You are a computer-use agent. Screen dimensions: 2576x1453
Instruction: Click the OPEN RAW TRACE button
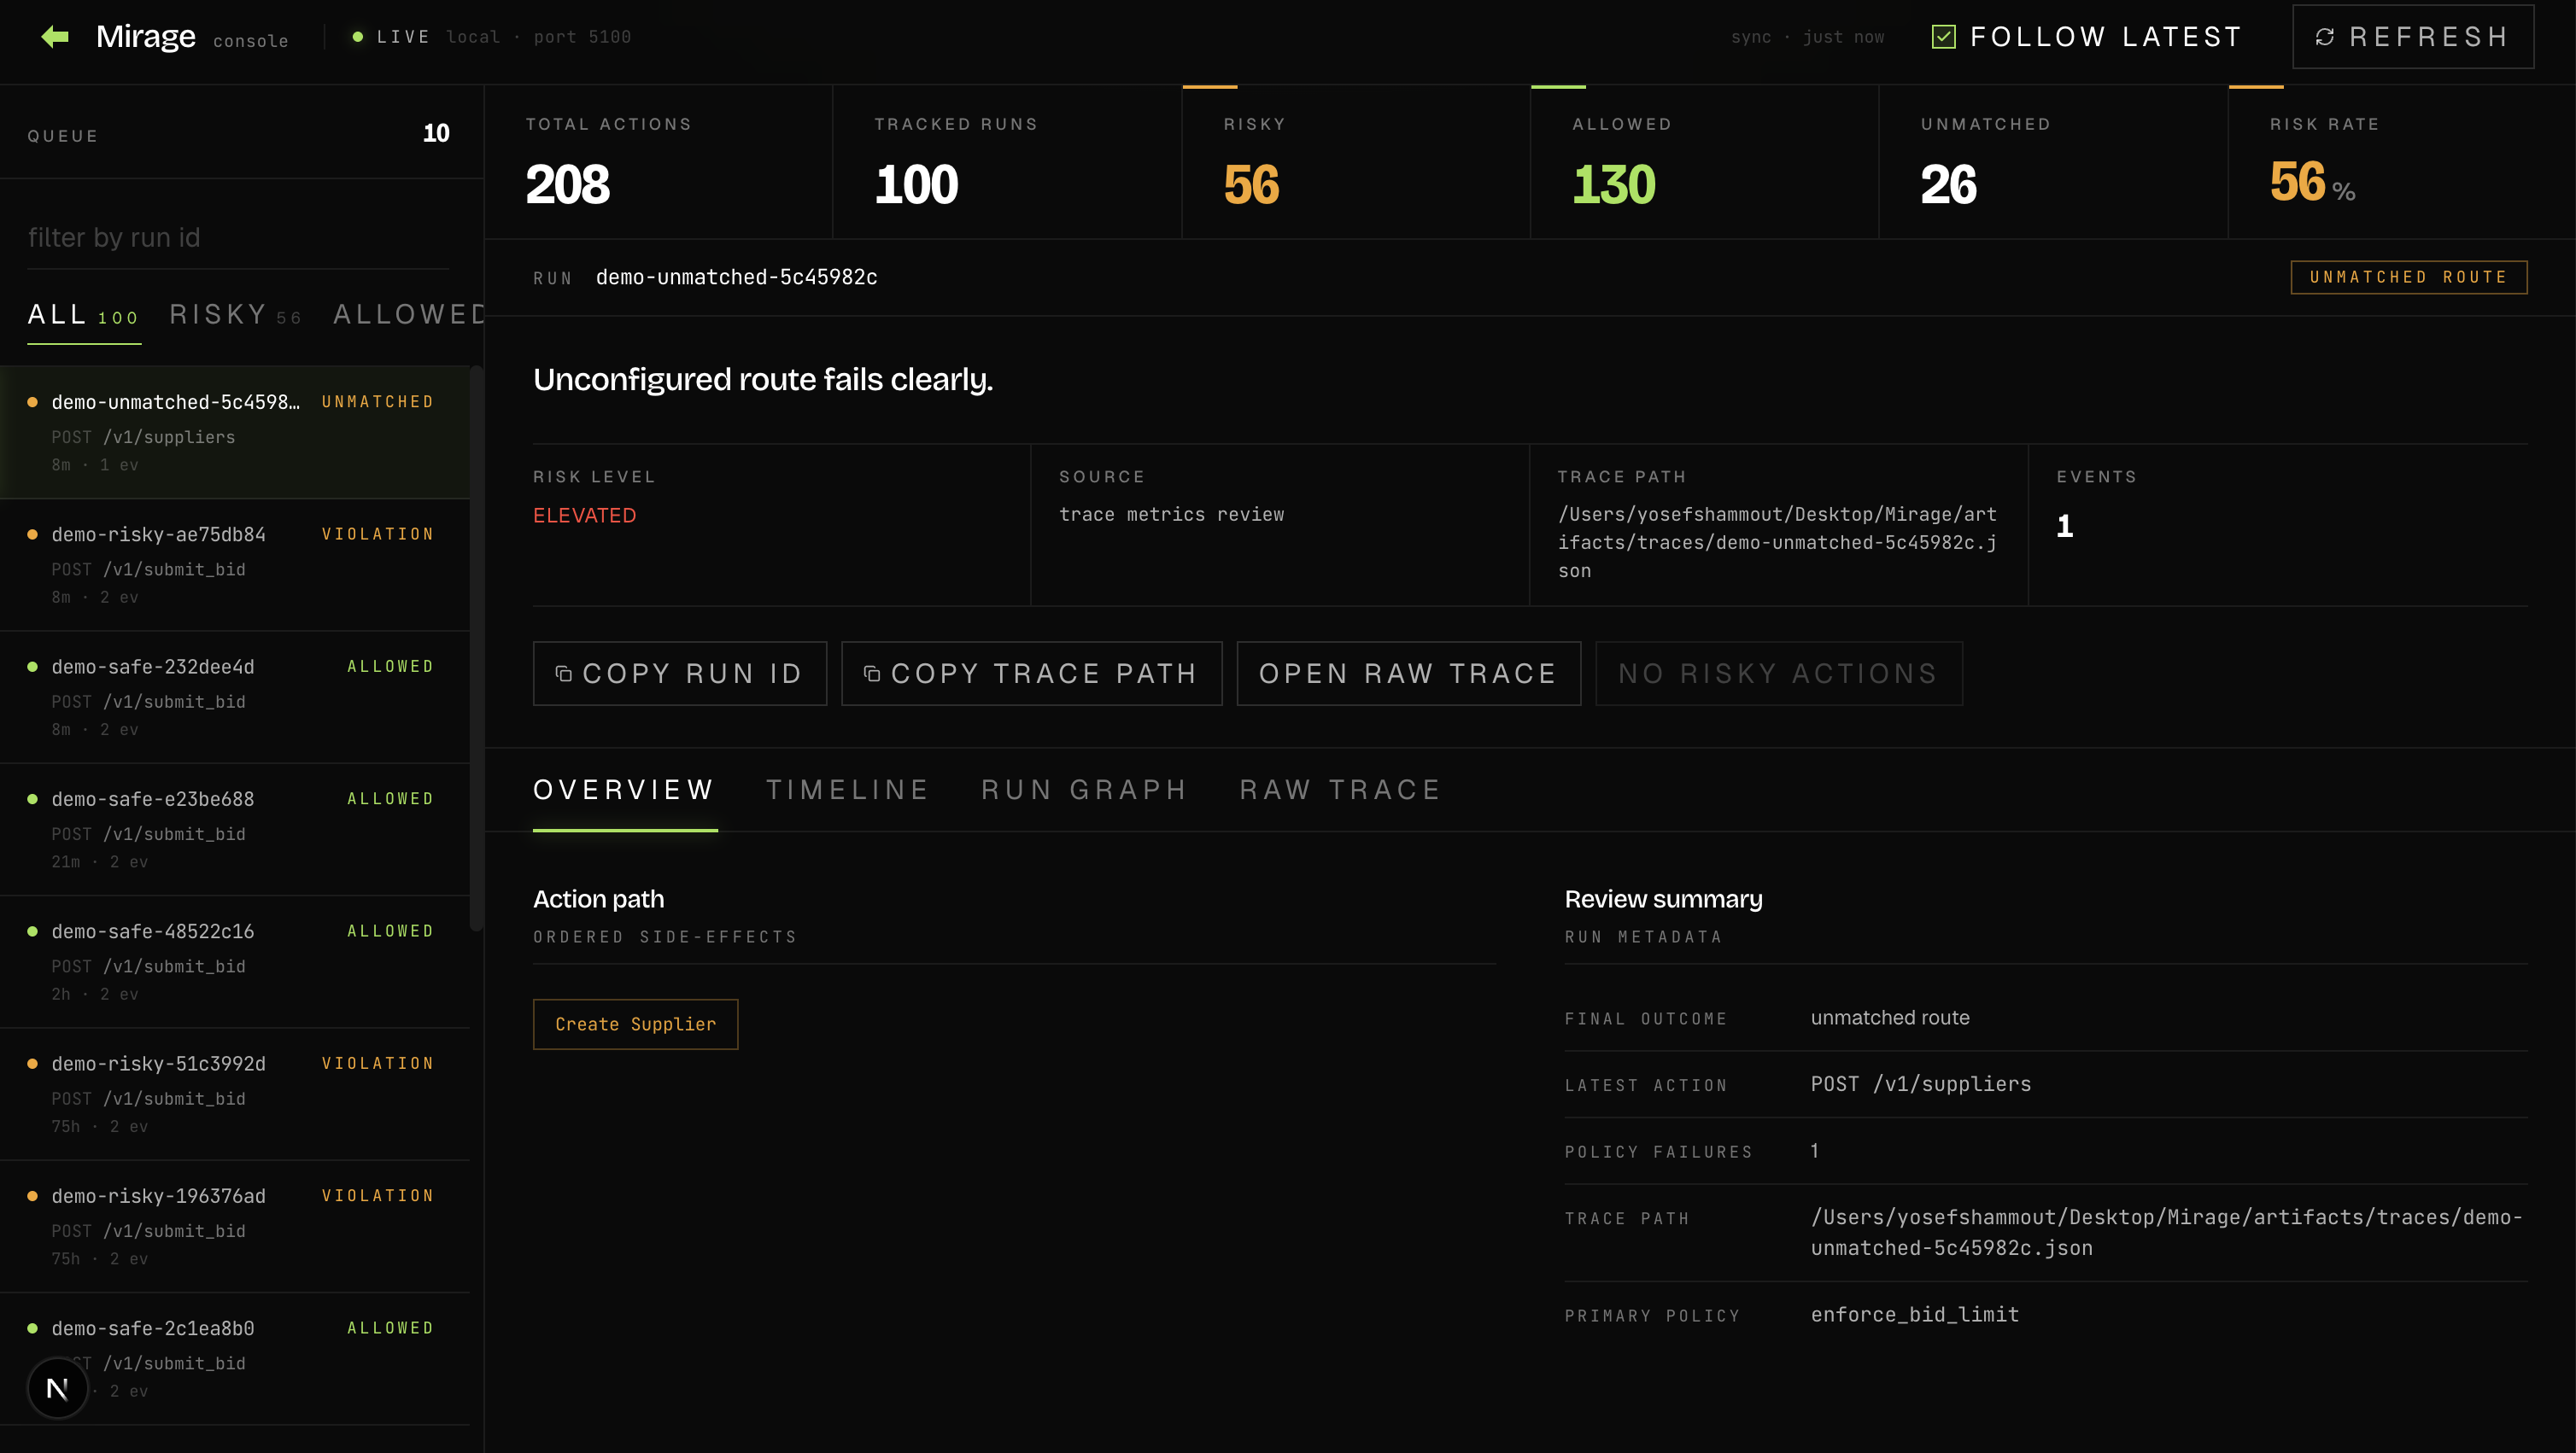click(x=1409, y=674)
